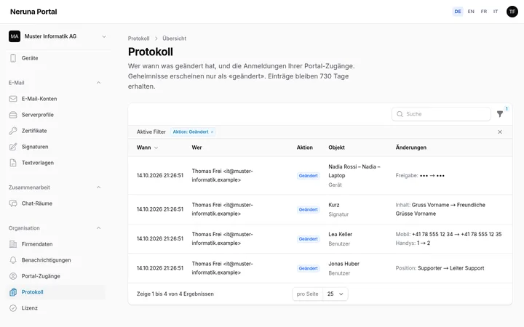Screen dimensions: 524x327
Task: Click the Übersicht breadcrumb
Action: tap(174, 39)
